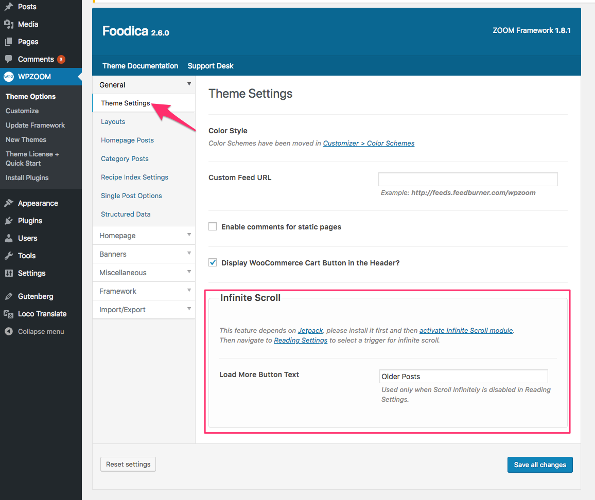
Task: Click the Posts pushpin icon
Action: 9,7
